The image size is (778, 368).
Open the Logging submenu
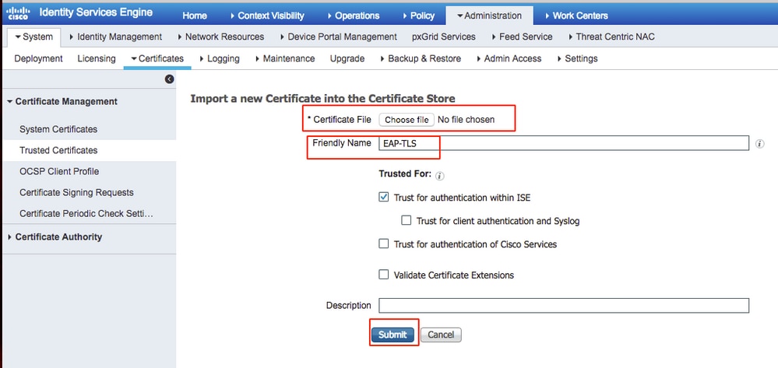pos(220,58)
